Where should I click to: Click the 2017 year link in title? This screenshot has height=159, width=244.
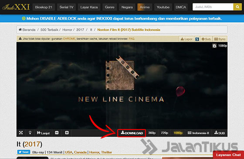(32, 144)
